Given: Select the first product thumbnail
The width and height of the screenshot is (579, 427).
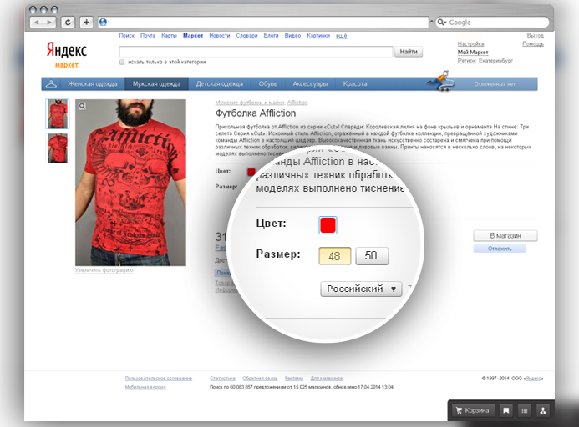Looking at the screenshot, I should tap(58, 114).
